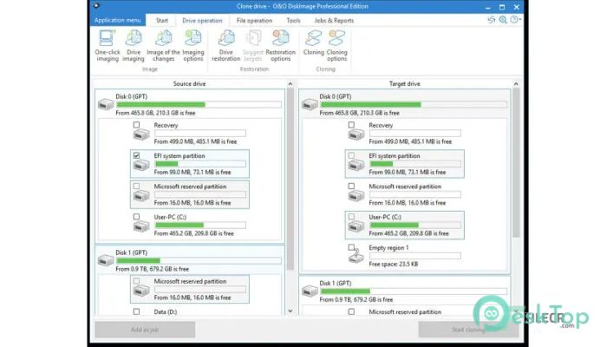The height and width of the screenshot is (347, 607).
Task: Click the target User-PC (C:) partition icon
Action: [x=356, y=226]
